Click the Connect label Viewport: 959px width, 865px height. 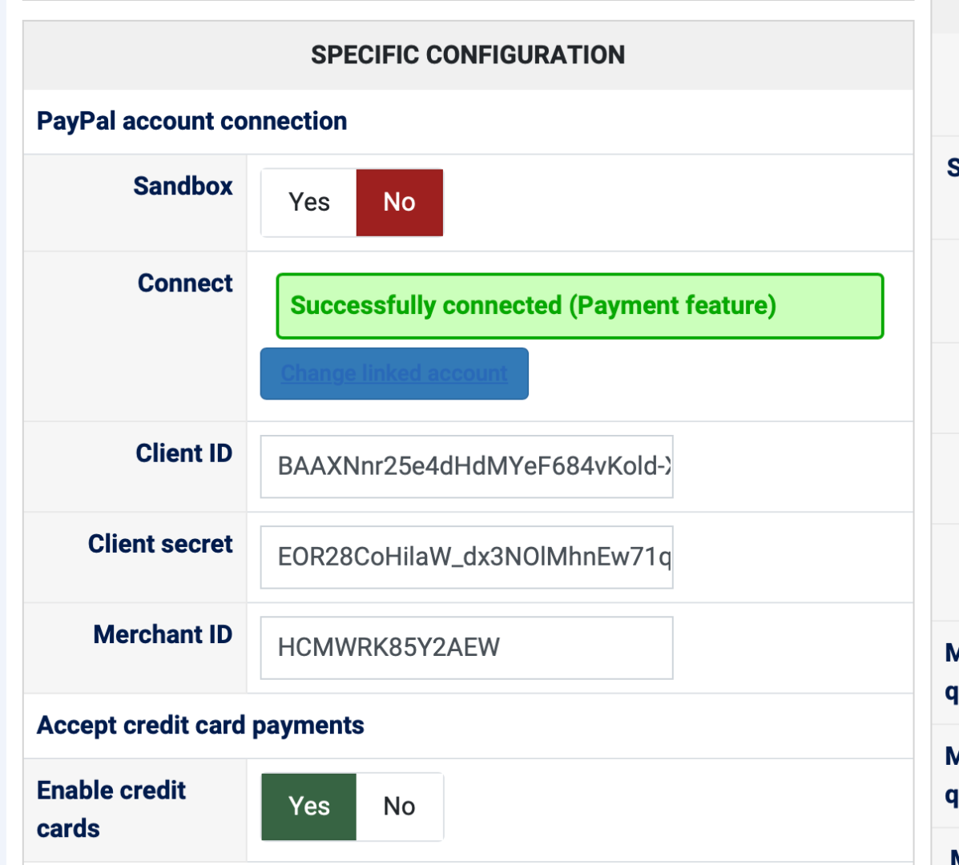point(185,284)
